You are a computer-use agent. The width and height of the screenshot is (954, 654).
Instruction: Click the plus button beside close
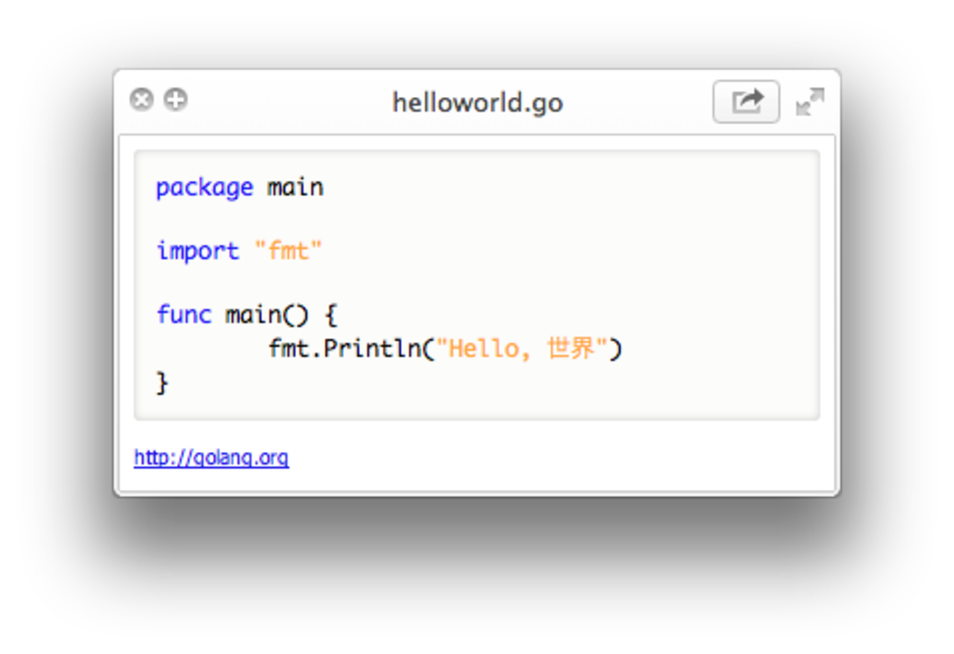coord(175,99)
